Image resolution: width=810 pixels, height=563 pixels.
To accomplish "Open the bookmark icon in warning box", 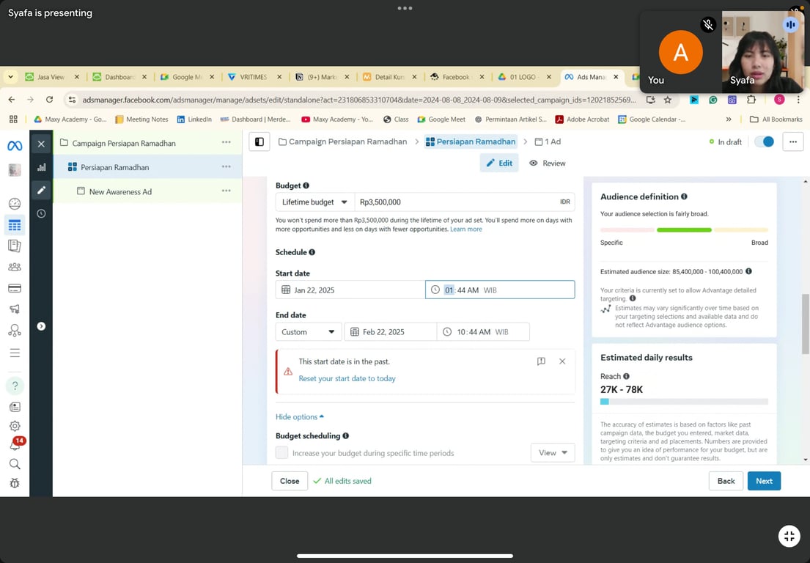I will (541, 361).
